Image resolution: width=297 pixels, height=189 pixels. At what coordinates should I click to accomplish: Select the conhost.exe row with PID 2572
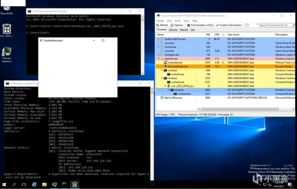click(225, 94)
